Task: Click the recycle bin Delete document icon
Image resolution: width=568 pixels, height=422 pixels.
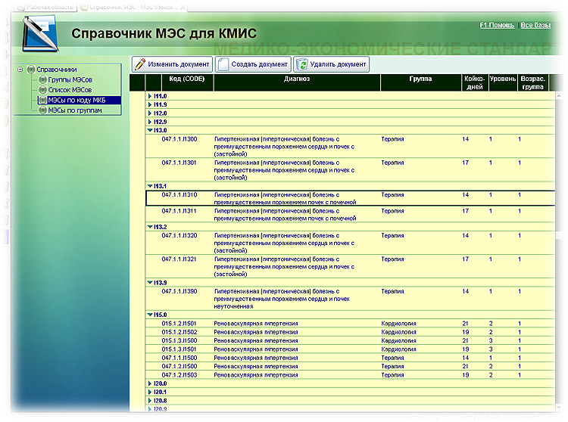Action: click(301, 64)
